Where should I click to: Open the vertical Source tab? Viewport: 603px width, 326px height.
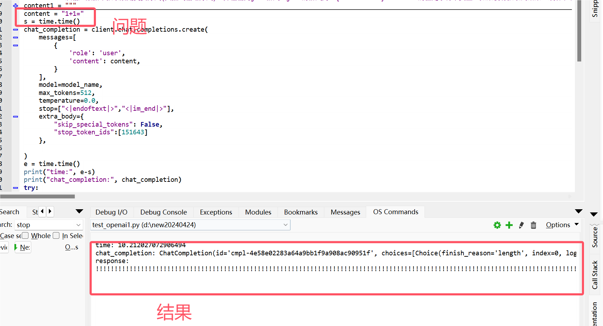click(x=595, y=237)
